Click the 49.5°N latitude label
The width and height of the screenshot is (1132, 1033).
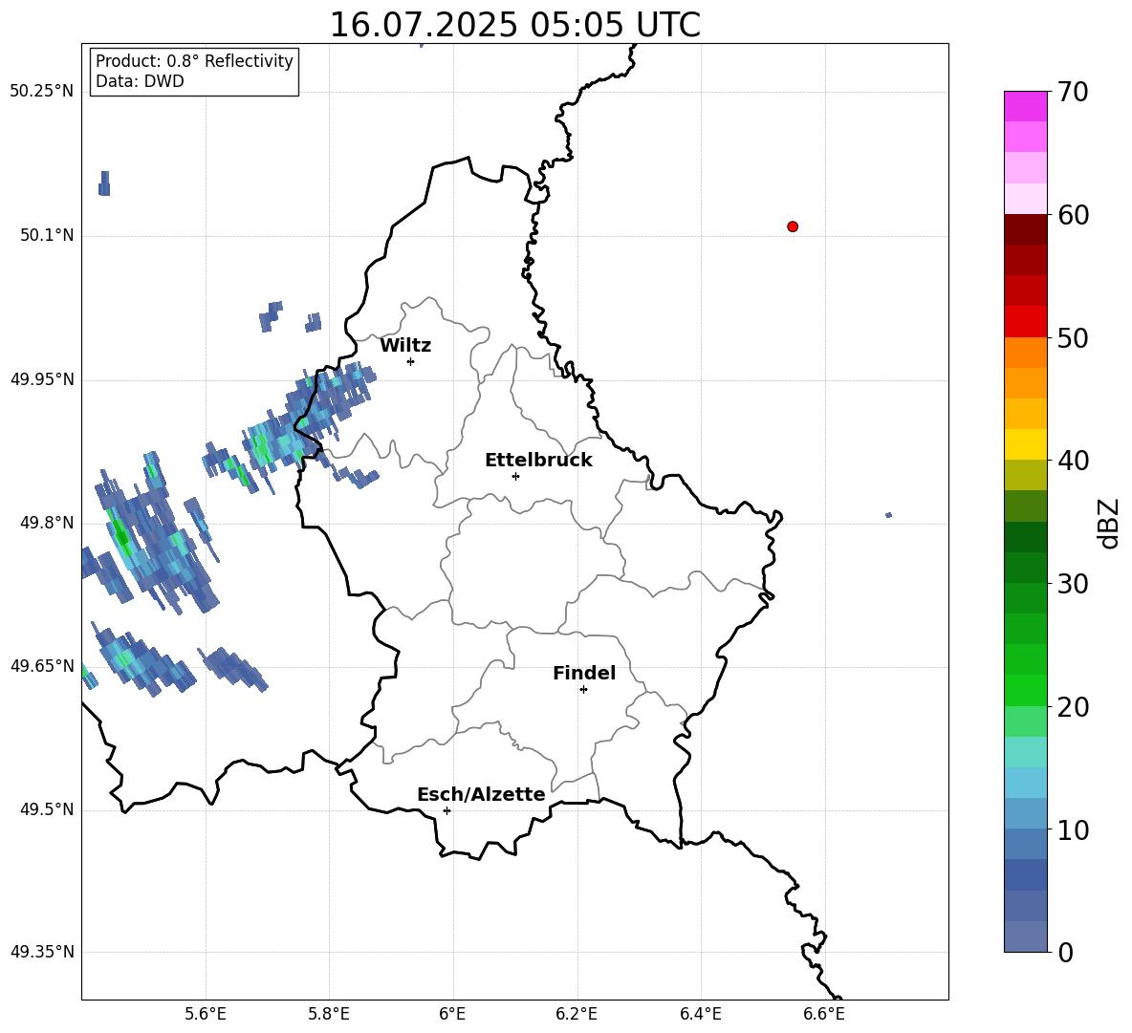point(47,809)
